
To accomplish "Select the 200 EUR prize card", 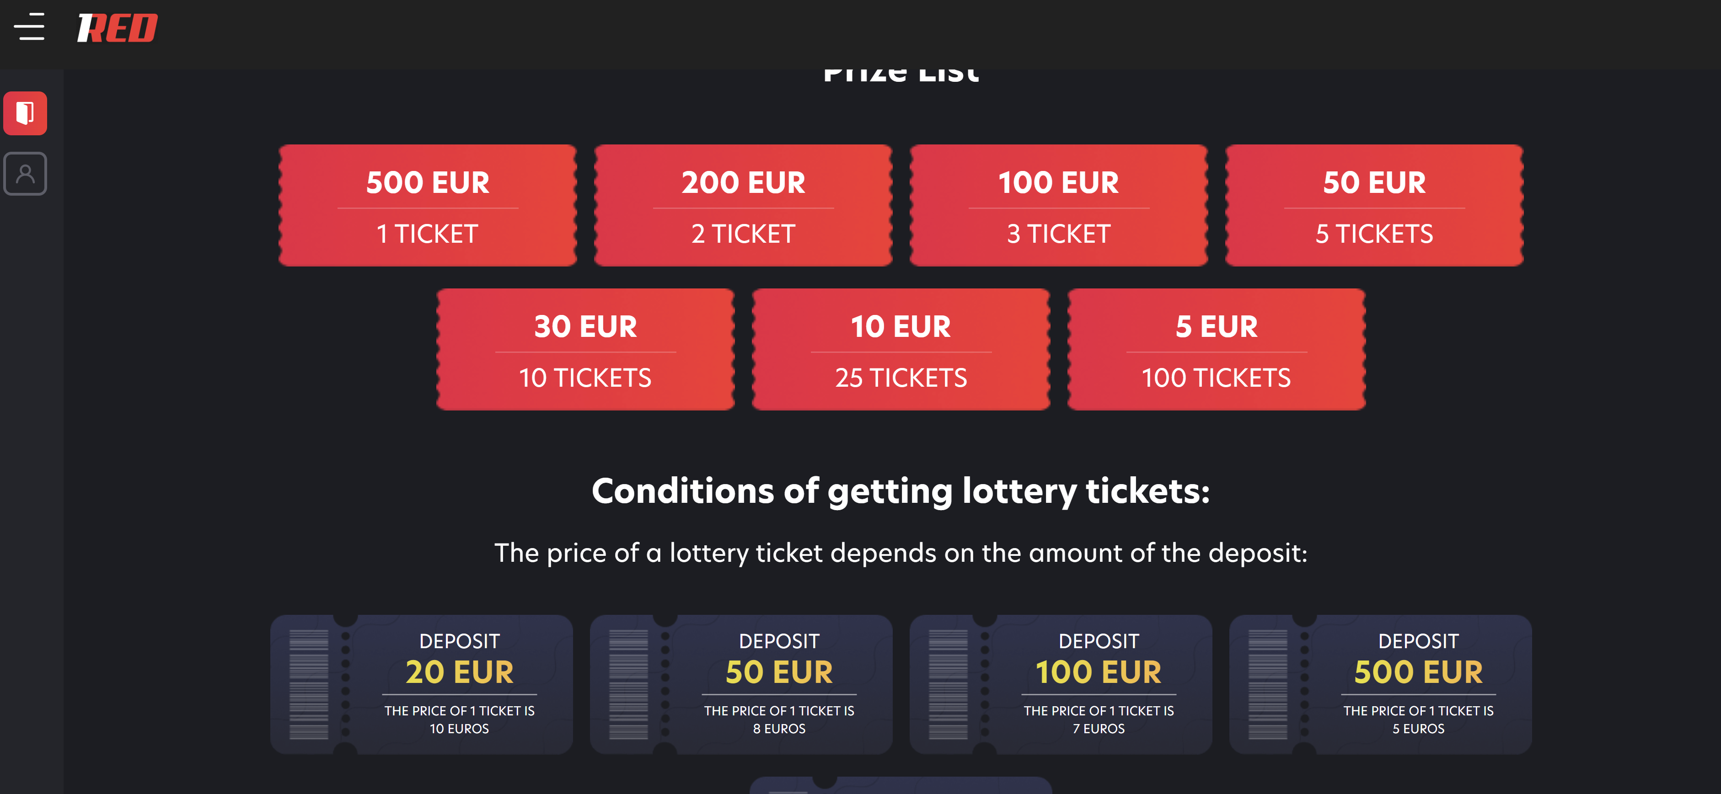I will 743,206.
